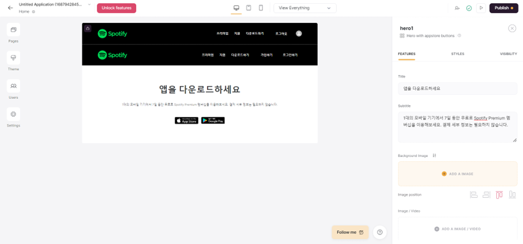The height and width of the screenshot is (244, 523).
Task: Click 다운로드하기 in the 가입하기 header
Action: [x=240, y=55]
